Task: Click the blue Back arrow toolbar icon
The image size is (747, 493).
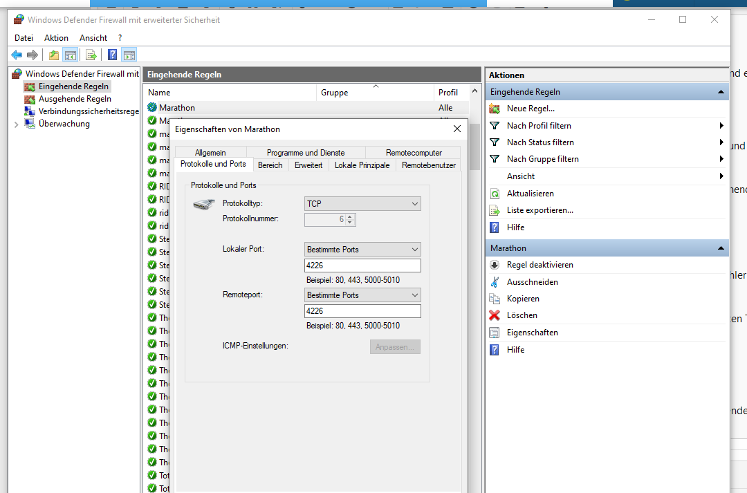Action: 17,55
